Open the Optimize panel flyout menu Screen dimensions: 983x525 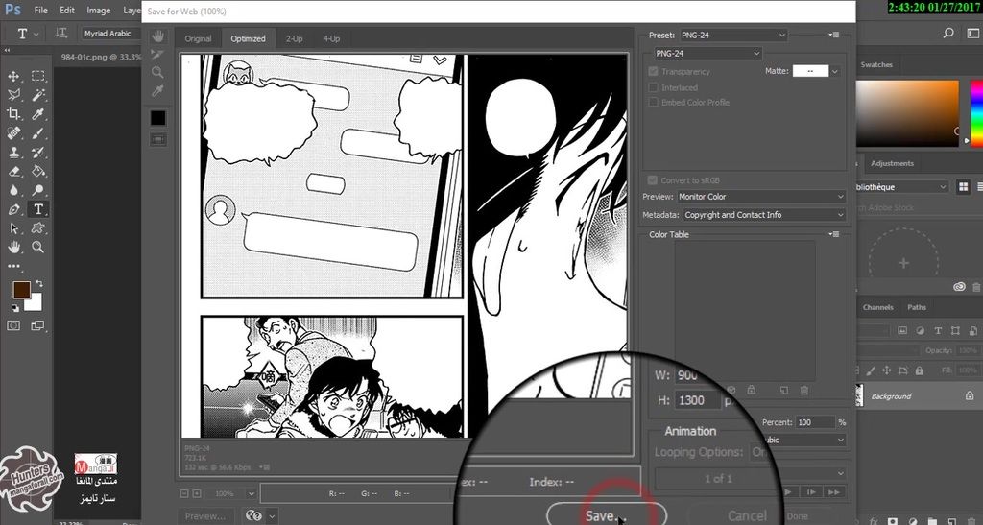(x=834, y=36)
